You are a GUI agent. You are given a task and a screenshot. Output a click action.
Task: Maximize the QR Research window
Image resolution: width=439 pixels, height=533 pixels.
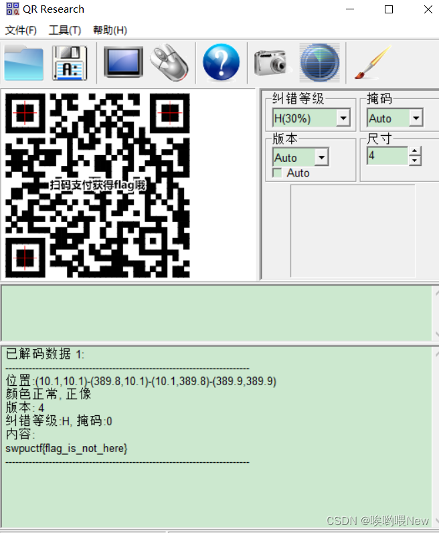pyautogui.click(x=389, y=9)
